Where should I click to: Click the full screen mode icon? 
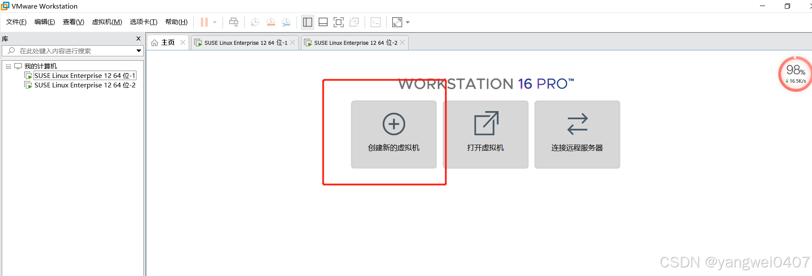click(339, 22)
